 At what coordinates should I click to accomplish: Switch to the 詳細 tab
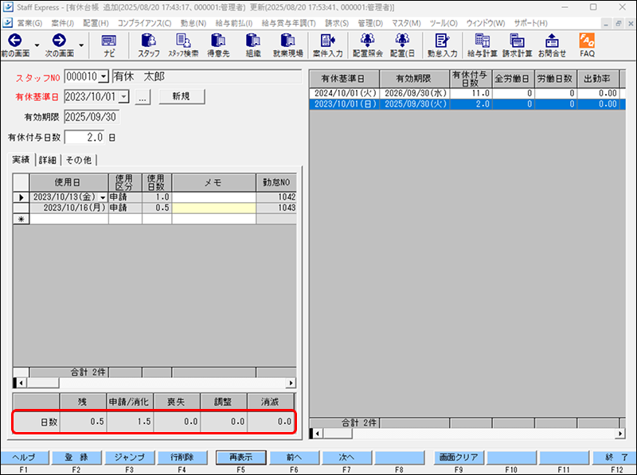[x=48, y=160]
